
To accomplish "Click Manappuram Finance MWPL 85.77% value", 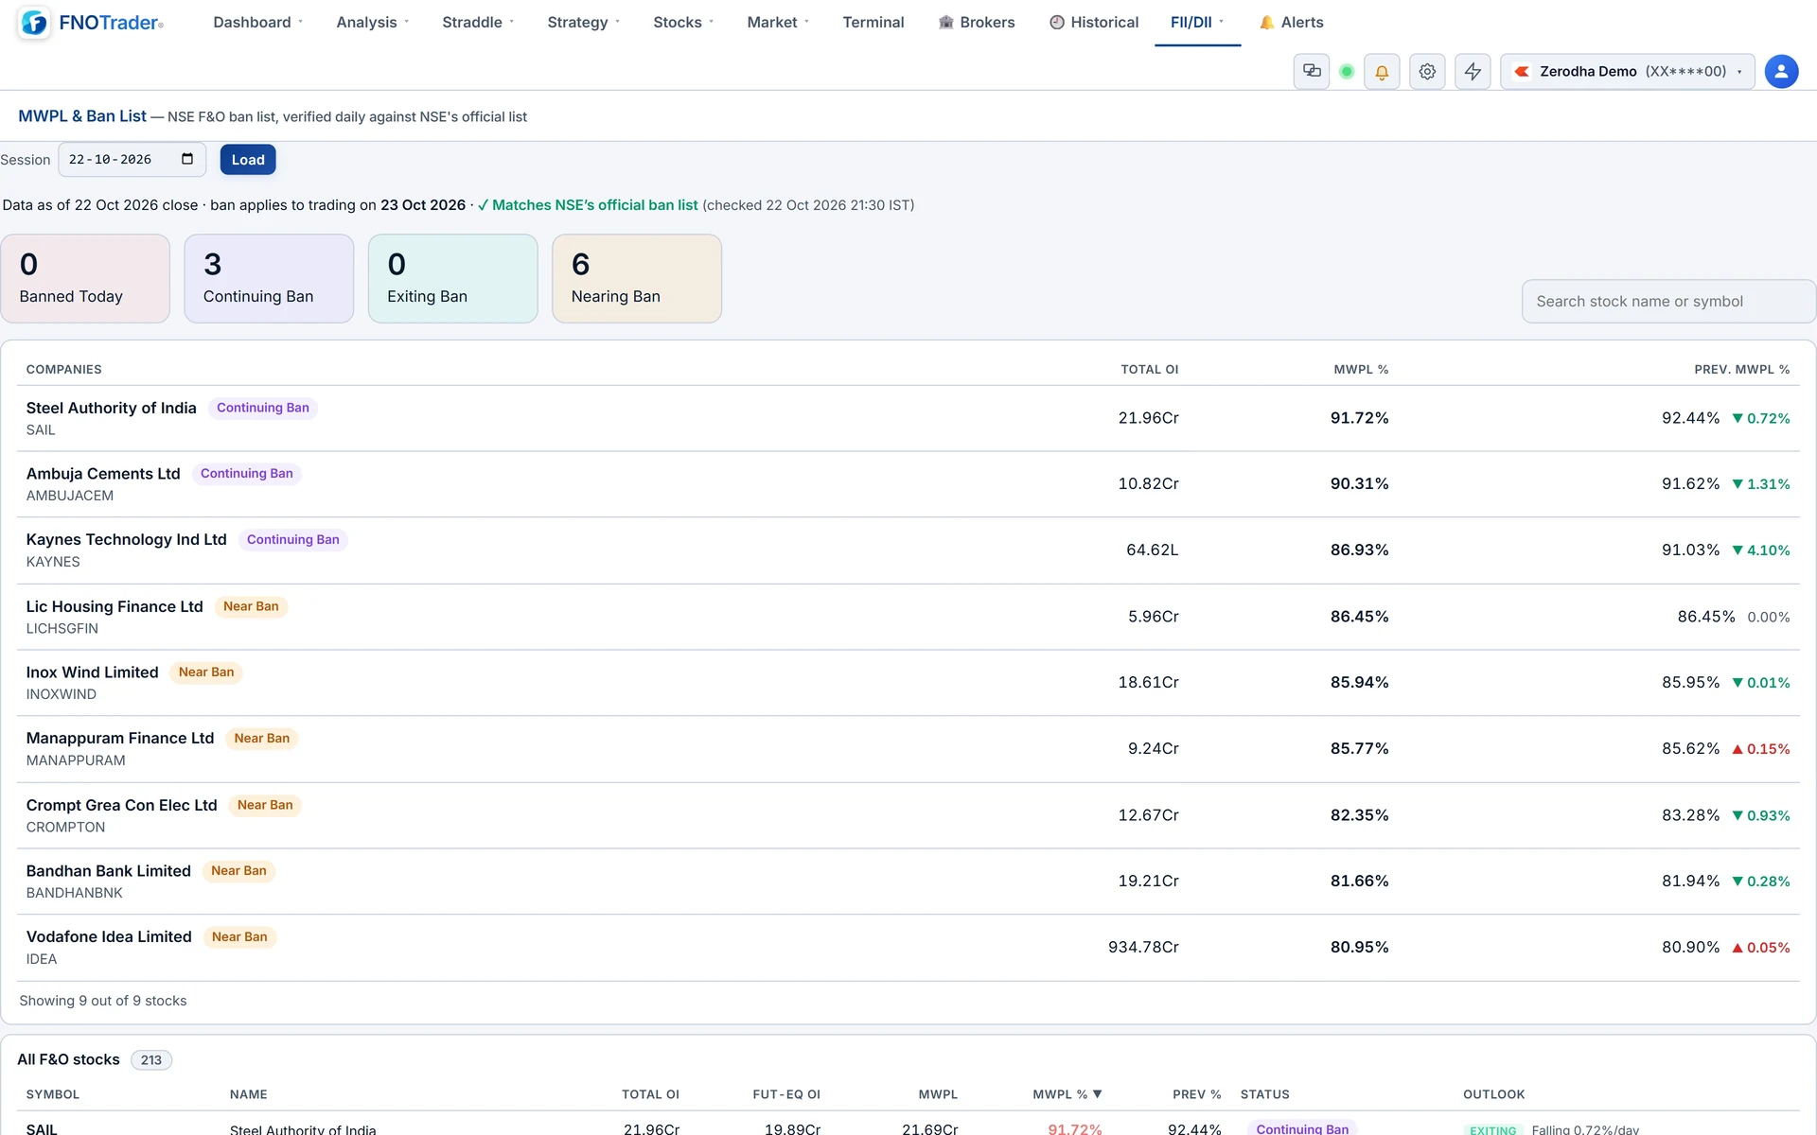I will click(x=1359, y=748).
